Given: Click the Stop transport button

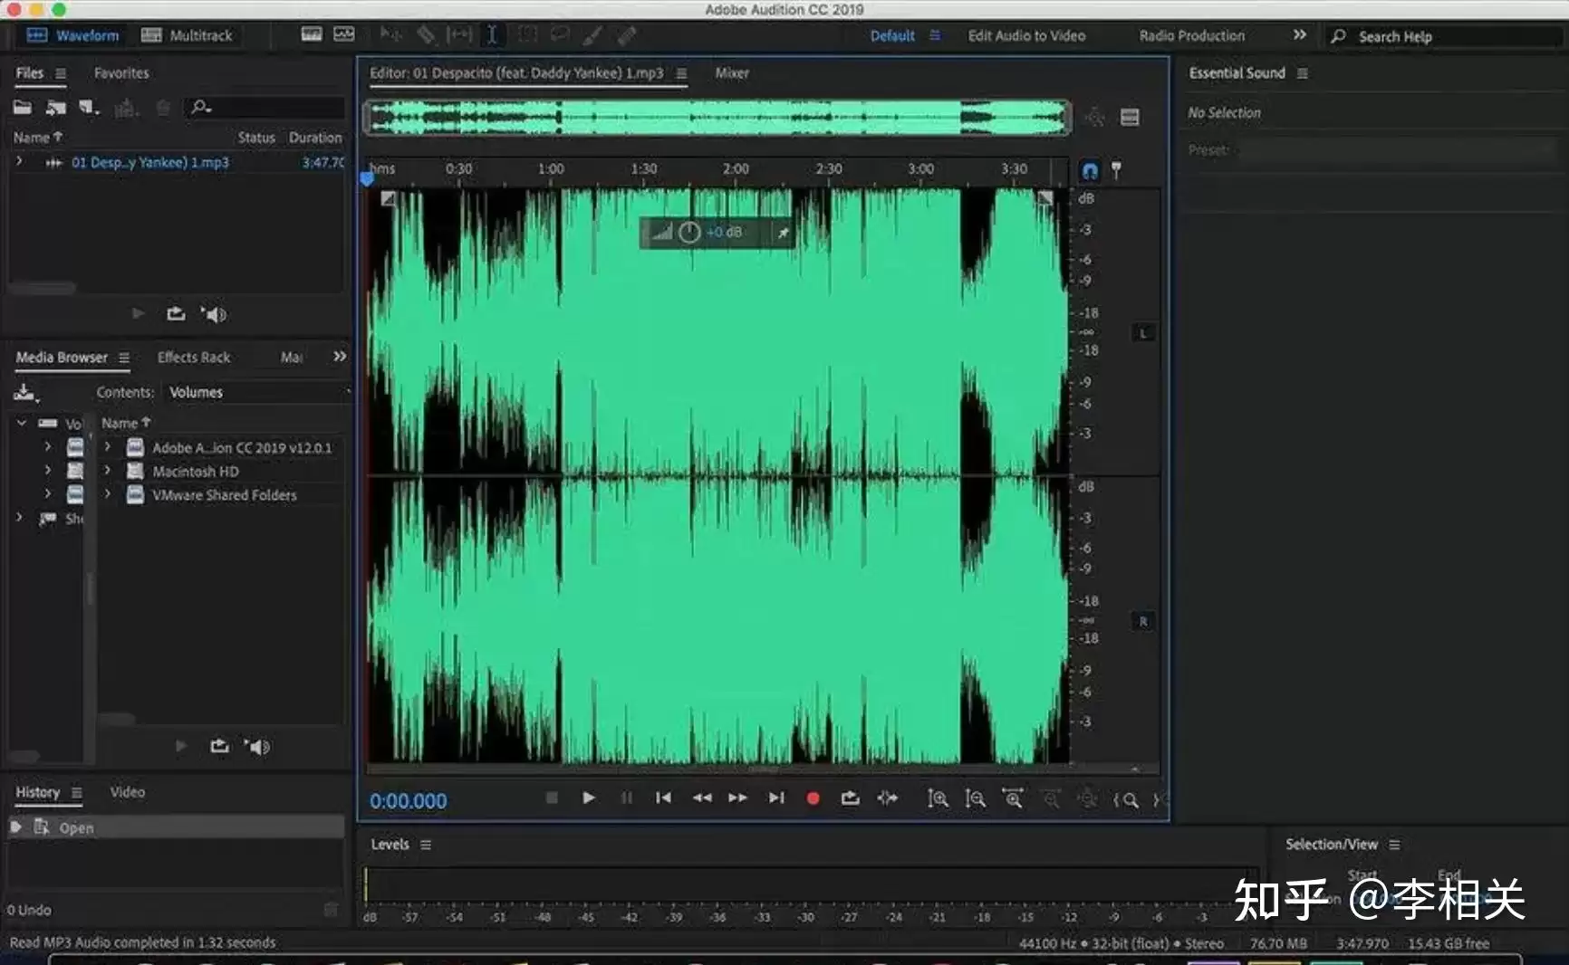Looking at the screenshot, I should click(552, 798).
